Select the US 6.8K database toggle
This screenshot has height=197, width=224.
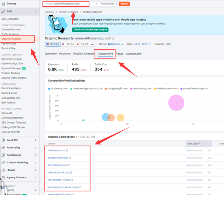coord(52,44)
